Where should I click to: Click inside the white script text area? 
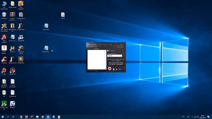tap(96, 59)
